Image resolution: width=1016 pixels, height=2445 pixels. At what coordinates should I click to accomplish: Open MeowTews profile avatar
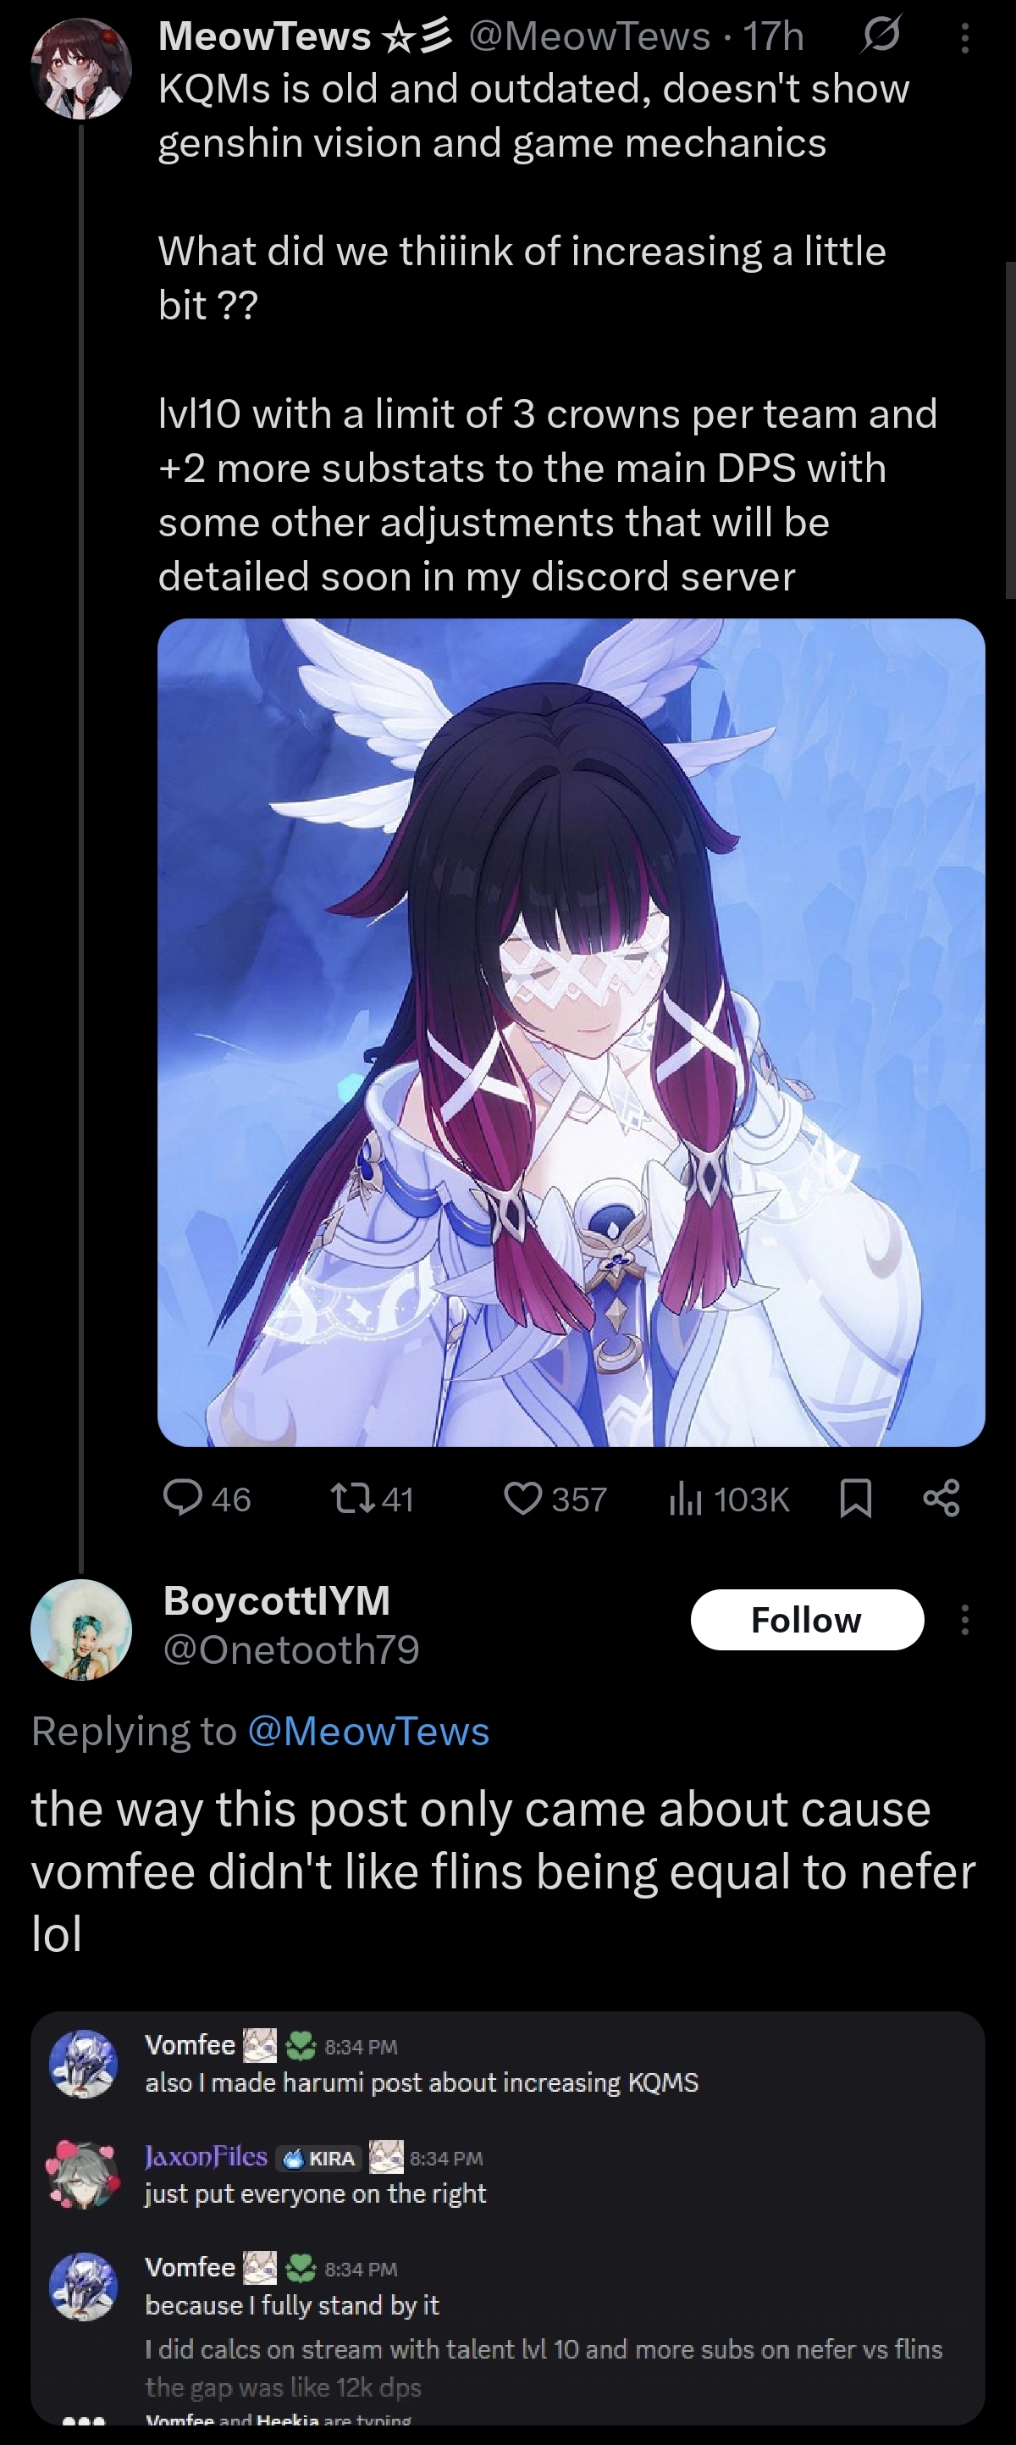(81, 69)
